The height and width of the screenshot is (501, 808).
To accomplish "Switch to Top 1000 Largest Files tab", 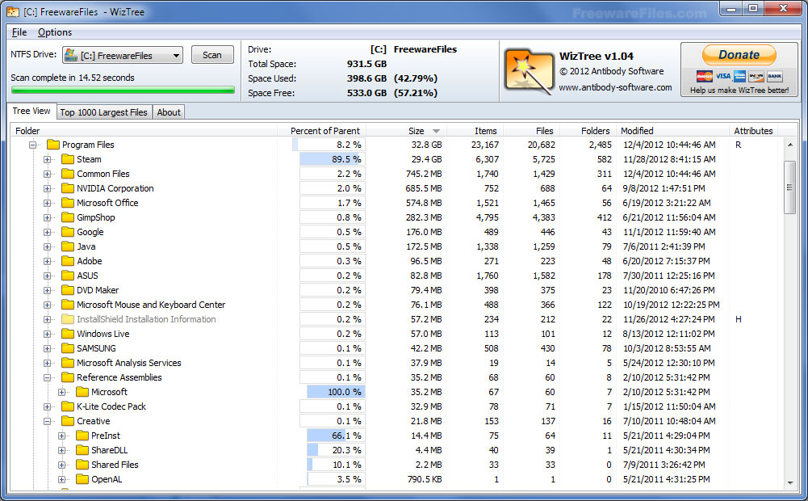I will pos(103,112).
